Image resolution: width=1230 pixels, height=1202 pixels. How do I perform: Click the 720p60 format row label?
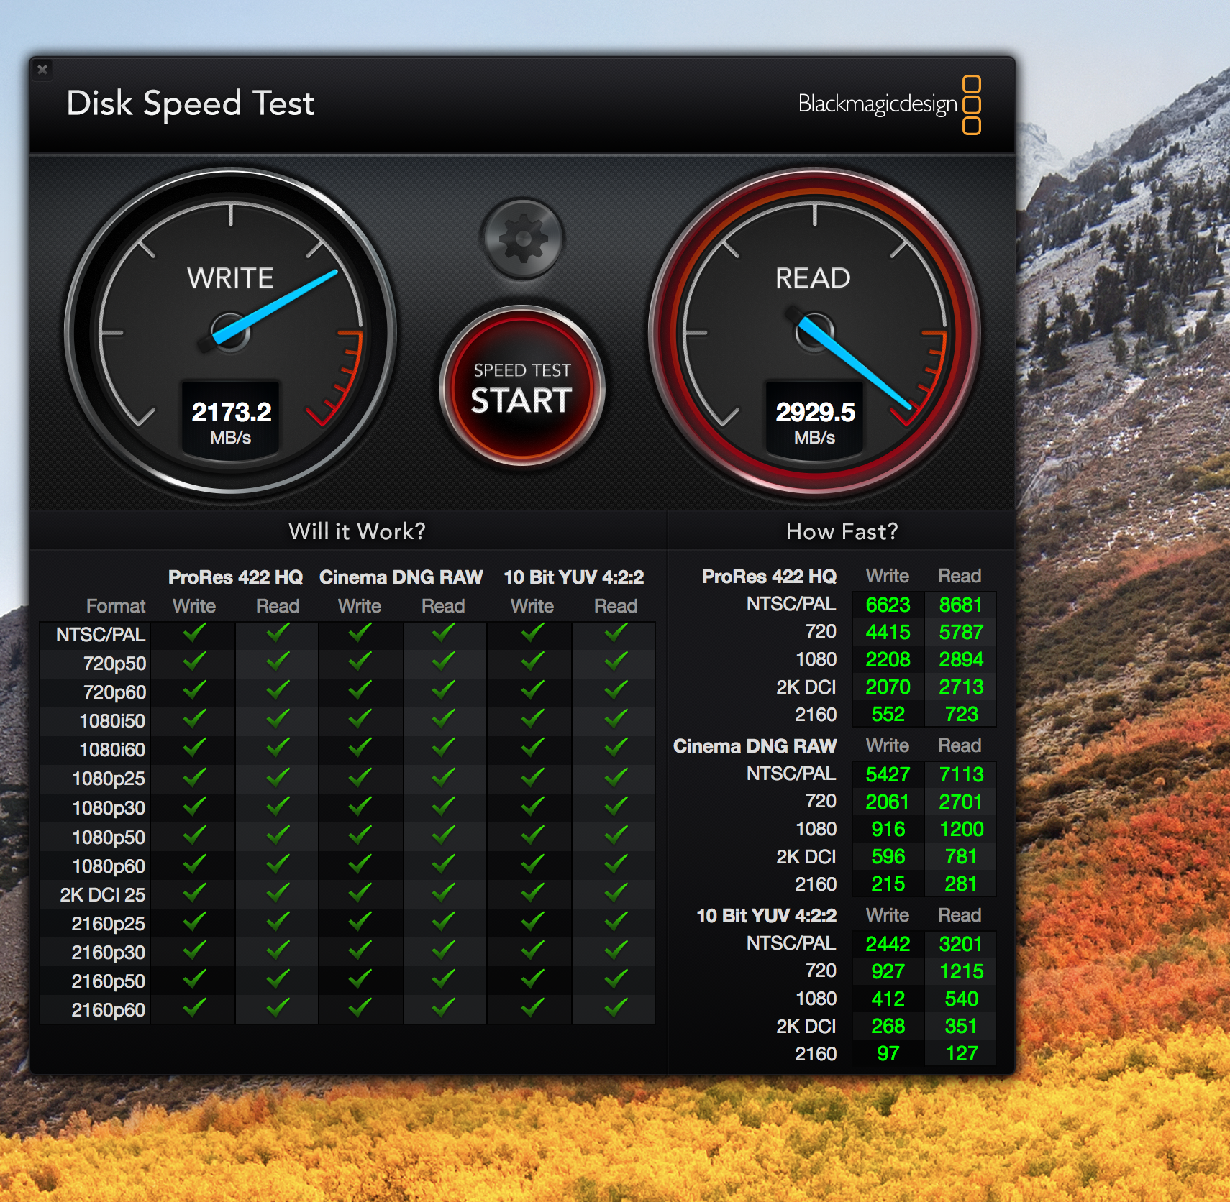114,692
